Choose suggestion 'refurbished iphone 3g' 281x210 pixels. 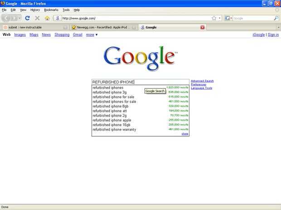[x=140, y=92]
